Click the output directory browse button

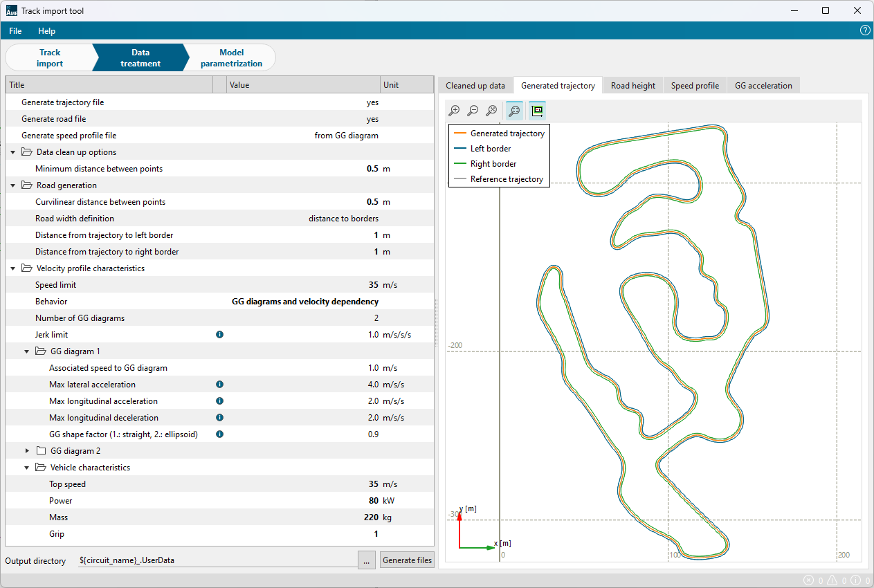point(367,560)
